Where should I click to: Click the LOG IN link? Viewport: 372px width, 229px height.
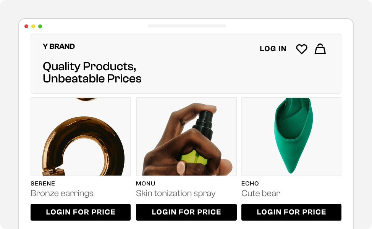tap(273, 49)
